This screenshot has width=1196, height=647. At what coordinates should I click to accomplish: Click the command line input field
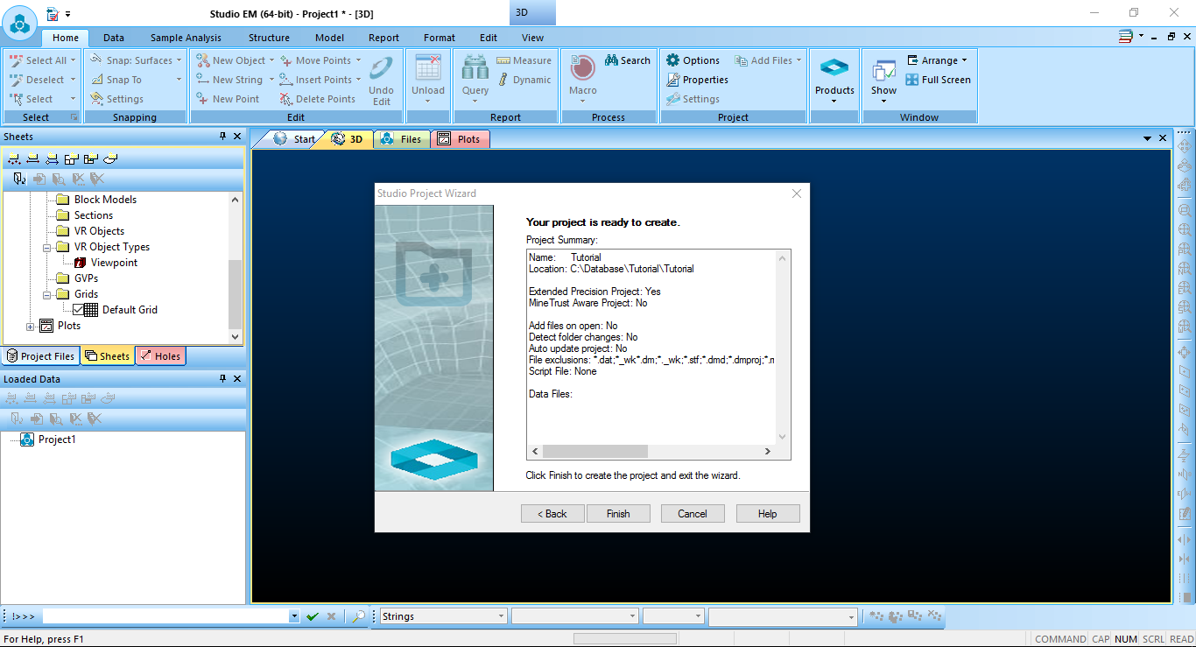pos(165,616)
